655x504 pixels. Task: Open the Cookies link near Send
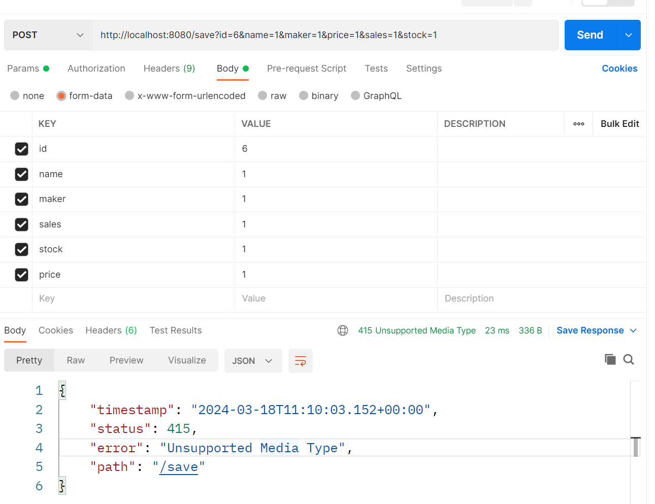(619, 69)
